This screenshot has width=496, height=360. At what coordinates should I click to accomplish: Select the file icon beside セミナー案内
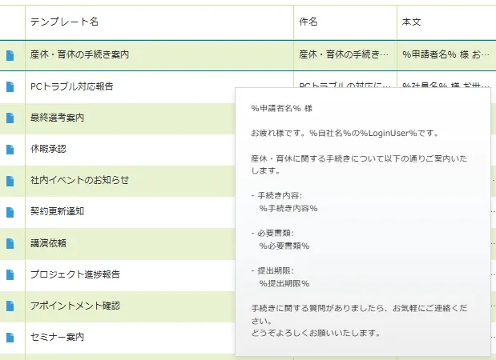(x=10, y=337)
